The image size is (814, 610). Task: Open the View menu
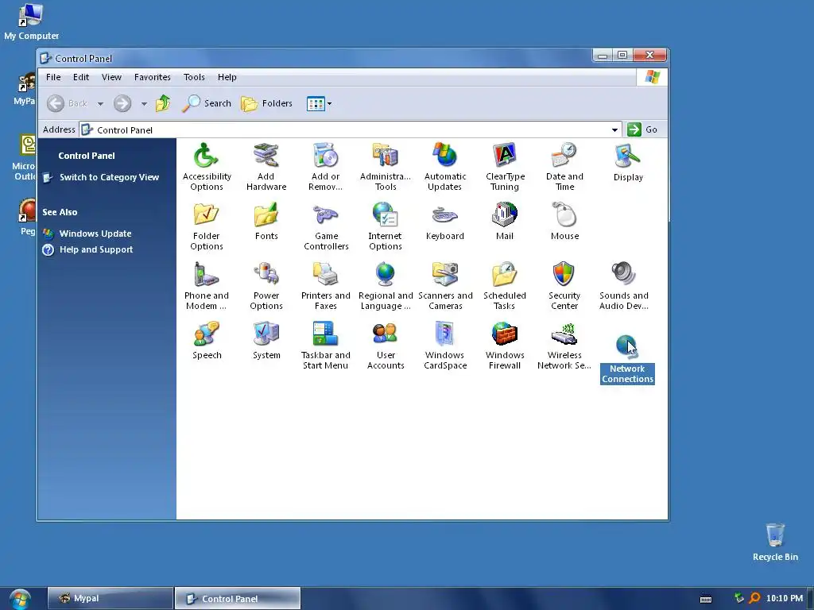(111, 77)
